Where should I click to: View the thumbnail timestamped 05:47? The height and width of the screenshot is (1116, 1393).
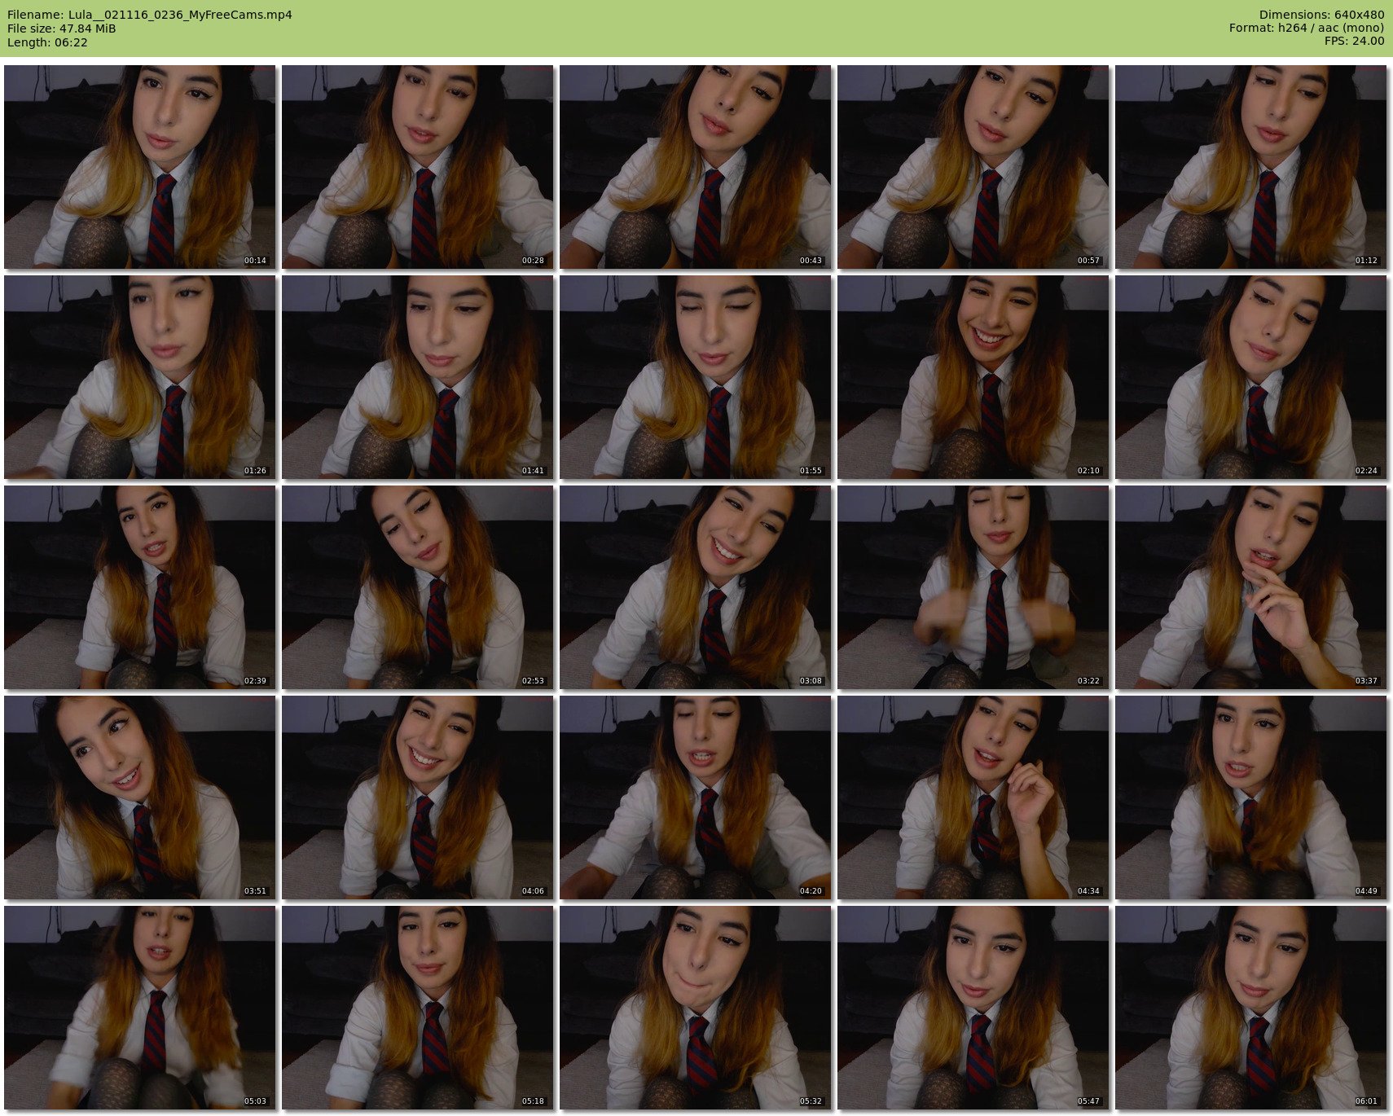973,1008
